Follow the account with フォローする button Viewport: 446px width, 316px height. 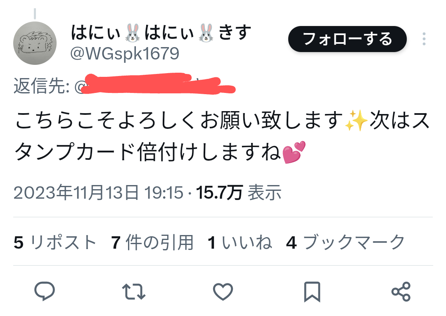(x=347, y=39)
